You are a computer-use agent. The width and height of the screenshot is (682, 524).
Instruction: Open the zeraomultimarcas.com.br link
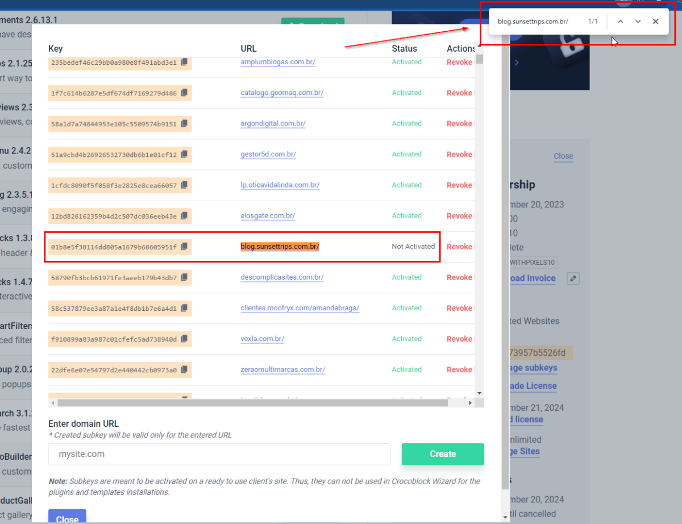coord(282,369)
